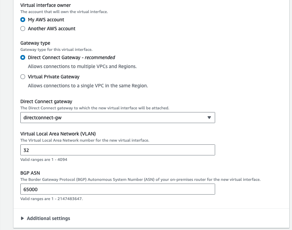Click the Valid ranges 1 - 2147483647 hint

51,199
